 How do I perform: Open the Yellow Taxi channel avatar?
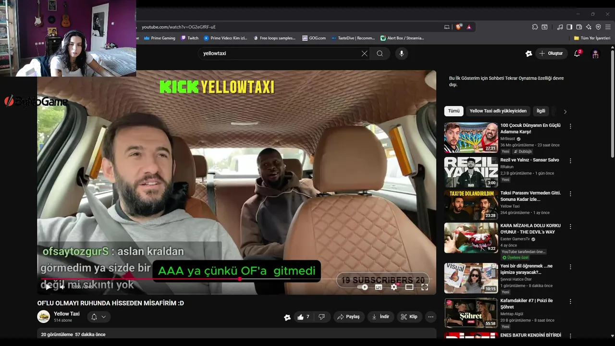point(44,317)
